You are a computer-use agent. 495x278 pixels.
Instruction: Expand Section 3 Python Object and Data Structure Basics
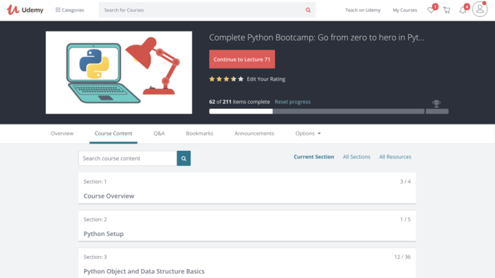[x=247, y=263]
